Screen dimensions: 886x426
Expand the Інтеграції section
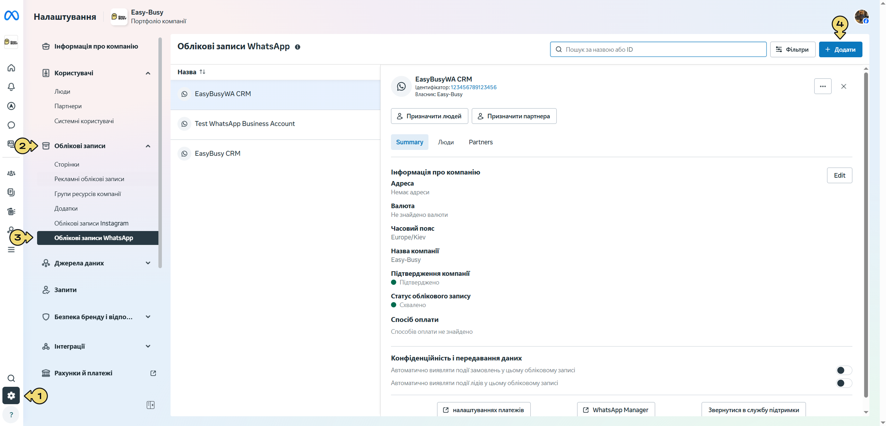click(148, 346)
